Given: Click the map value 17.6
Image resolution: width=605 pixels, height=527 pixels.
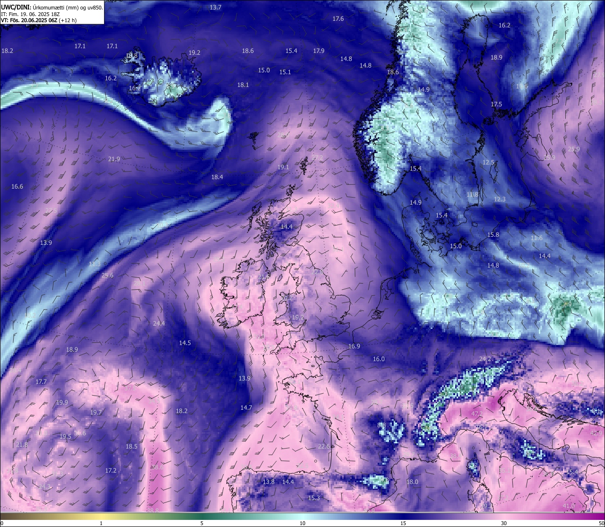Looking at the screenshot, I should point(338,19).
